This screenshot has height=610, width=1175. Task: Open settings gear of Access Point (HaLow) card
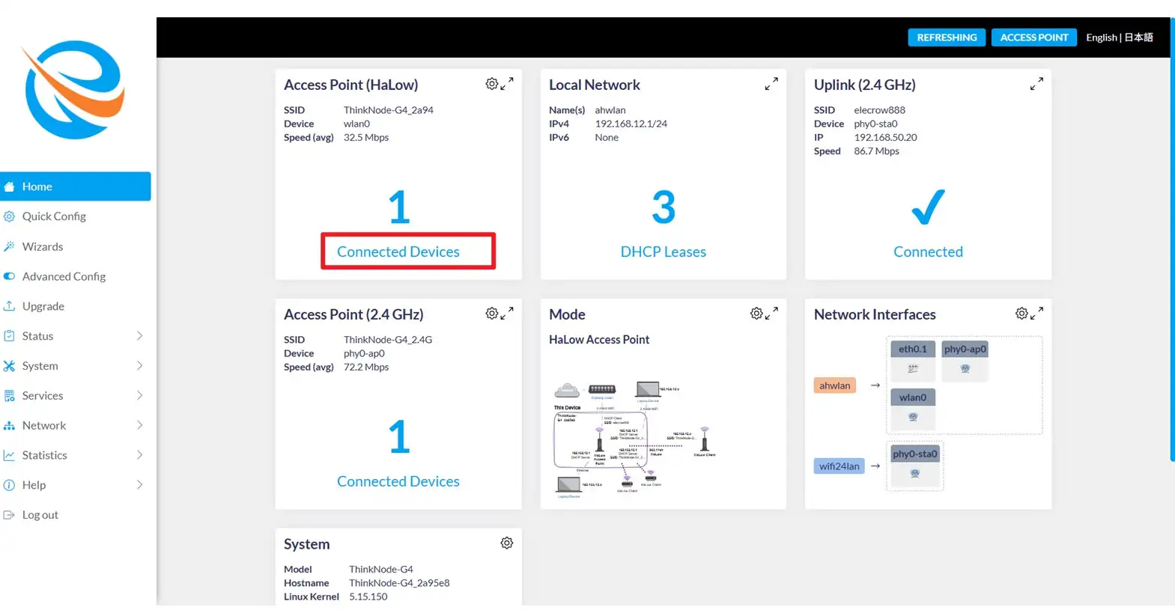coord(491,84)
